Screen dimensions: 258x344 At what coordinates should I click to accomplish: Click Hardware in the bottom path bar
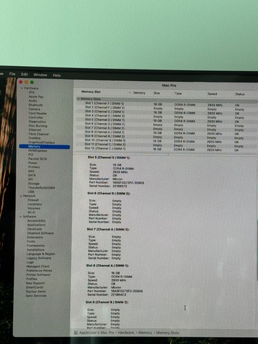(x=126, y=332)
